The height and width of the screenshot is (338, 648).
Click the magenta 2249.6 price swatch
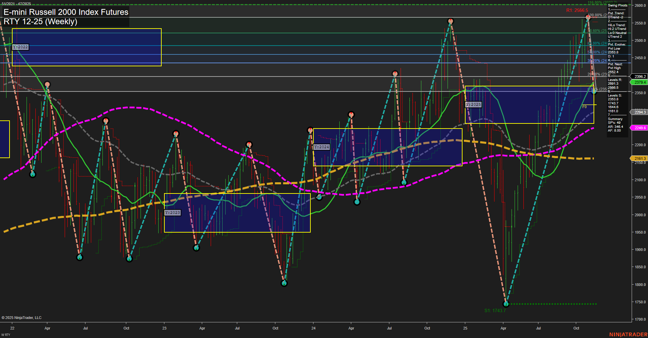(x=639, y=128)
